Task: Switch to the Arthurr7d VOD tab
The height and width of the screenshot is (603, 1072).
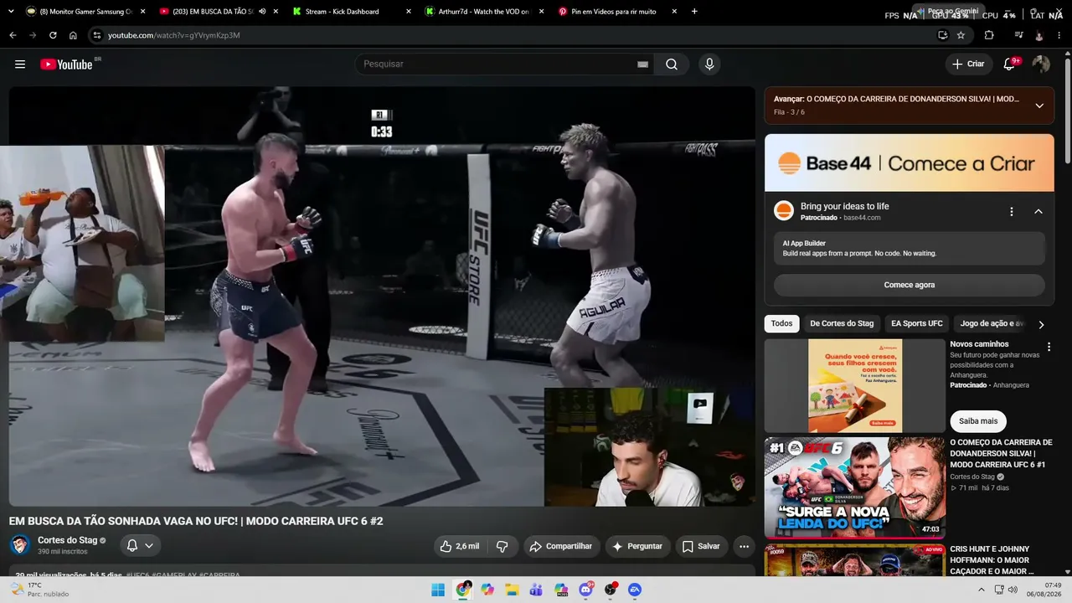Action: point(483,12)
